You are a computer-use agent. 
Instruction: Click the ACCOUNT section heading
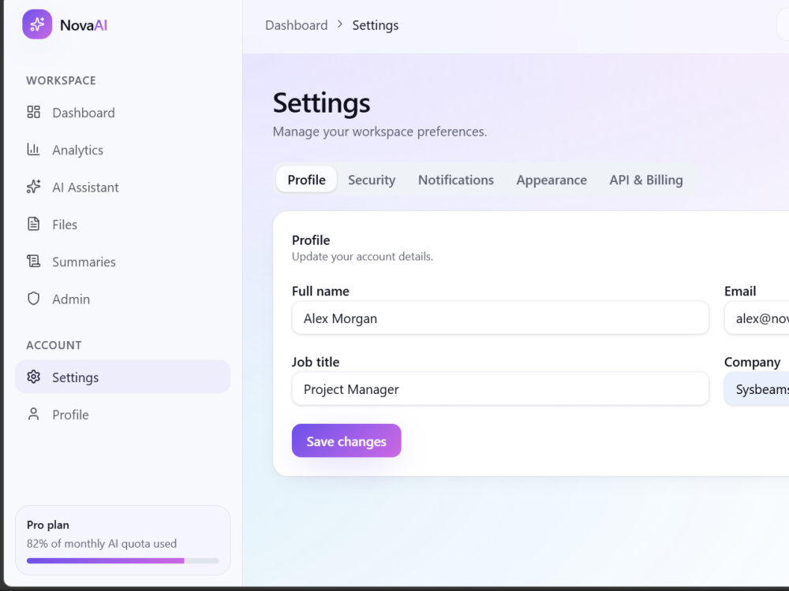coord(54,345)
